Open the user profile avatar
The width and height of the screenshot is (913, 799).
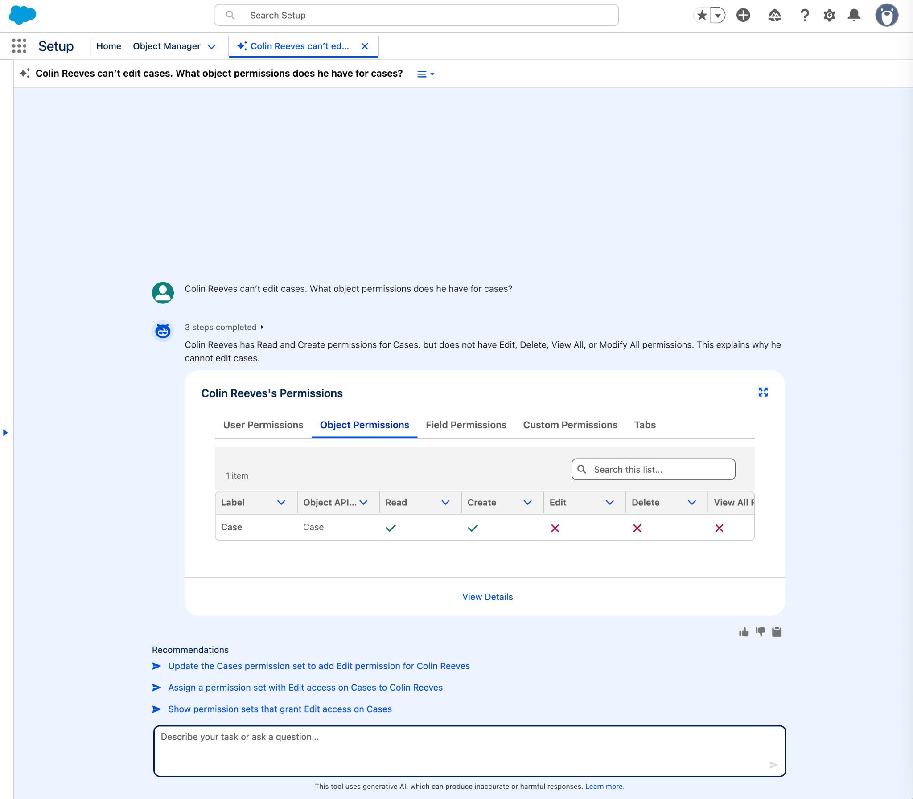887,15
